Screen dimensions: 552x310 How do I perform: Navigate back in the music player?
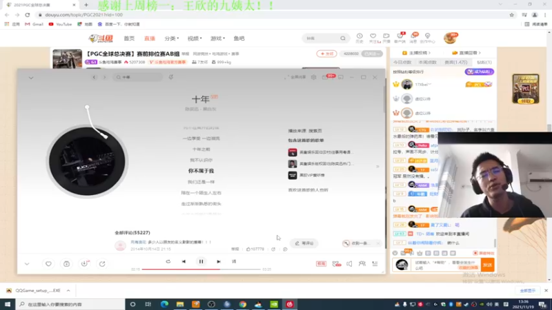click(x=94, y=77)
